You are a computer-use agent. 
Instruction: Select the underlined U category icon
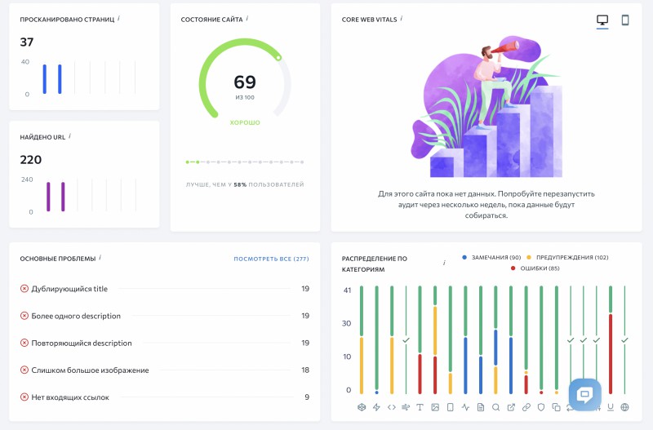611,407
